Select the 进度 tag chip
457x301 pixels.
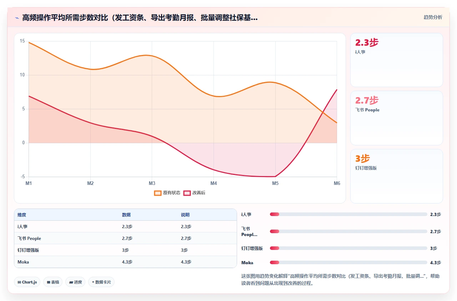coord(75,282)
